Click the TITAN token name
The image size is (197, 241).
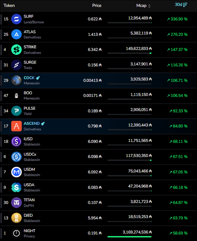pos(29,200)
